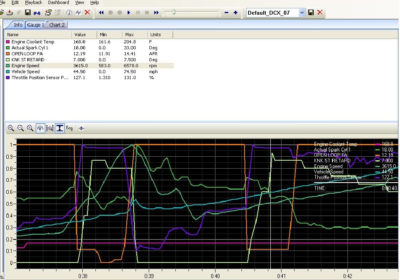Open the Playback menu
Viewport: 400px width, 280px height.
tap(33, 2)
